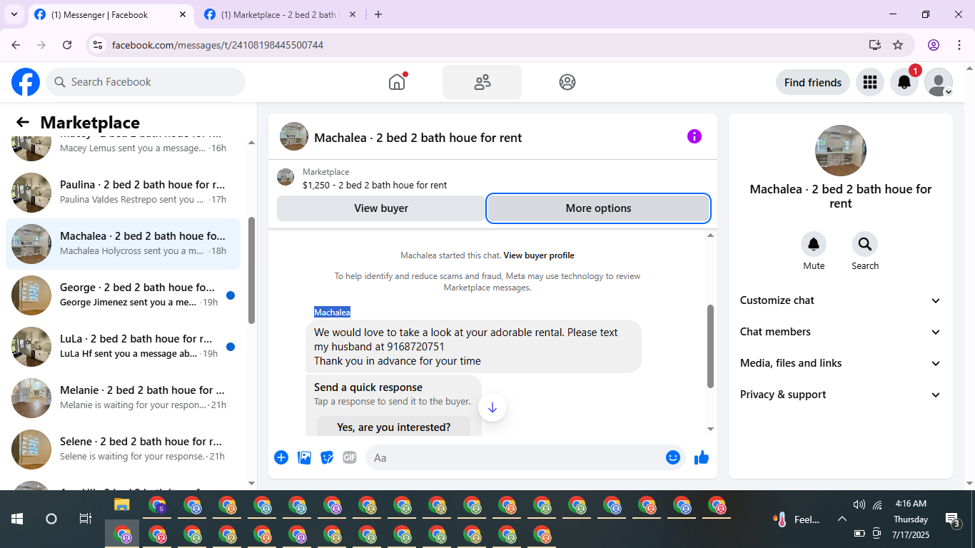Viewport: 975px width, 548px height.
Task: Open George Jimenez's conversation
Action: point(123,295)
